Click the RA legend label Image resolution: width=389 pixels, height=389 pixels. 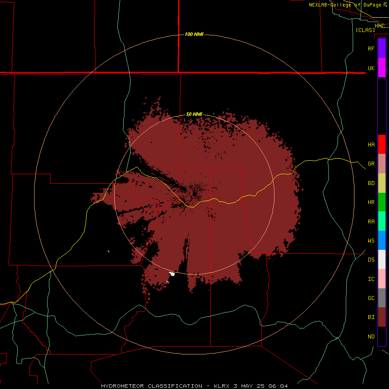pyautogui.click(x=371, y=222)
